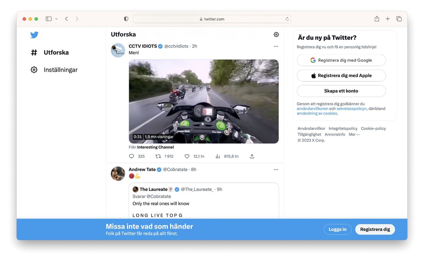Play the motorcycle video thumbnail
Screen dimensions: 424x262
[203, 101]
